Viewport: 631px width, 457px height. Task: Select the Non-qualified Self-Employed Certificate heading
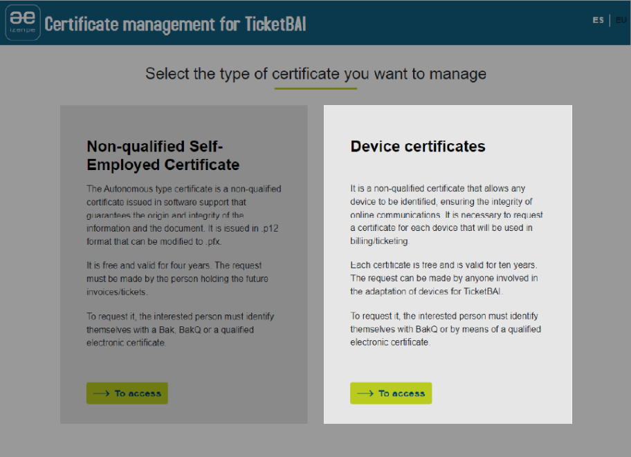pyautogui.click(x=163, y=156)
